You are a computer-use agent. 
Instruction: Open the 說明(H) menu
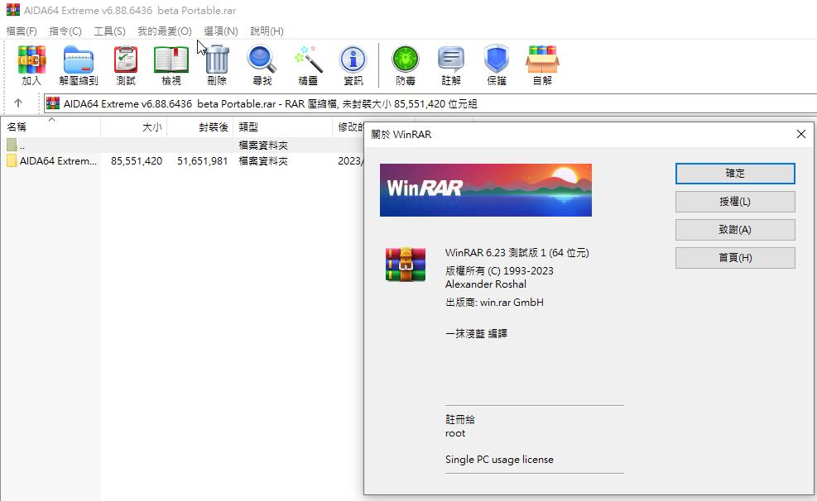[x=267, y=31]
